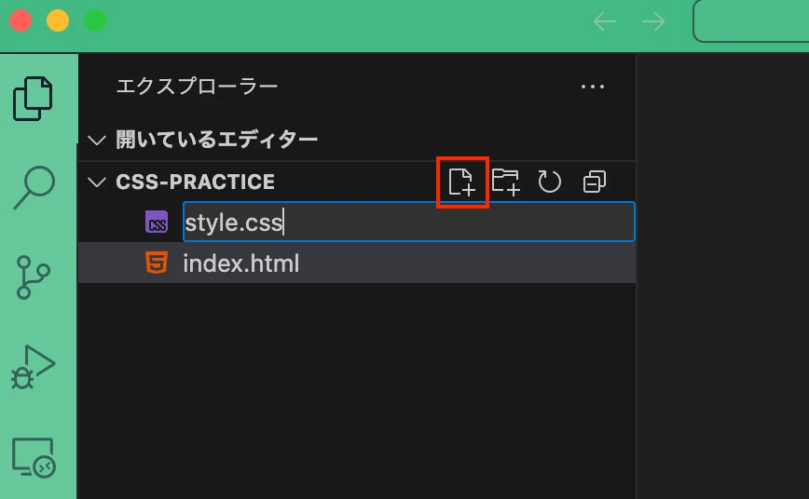Open the Remote Explorer view
The width and height of the screenshot is (809, 499).
click(x=34, y=457)
